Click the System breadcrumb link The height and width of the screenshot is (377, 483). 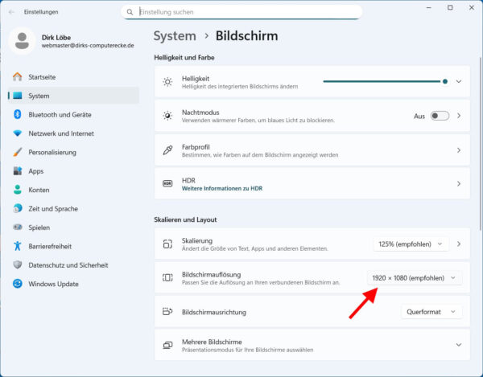175,36
